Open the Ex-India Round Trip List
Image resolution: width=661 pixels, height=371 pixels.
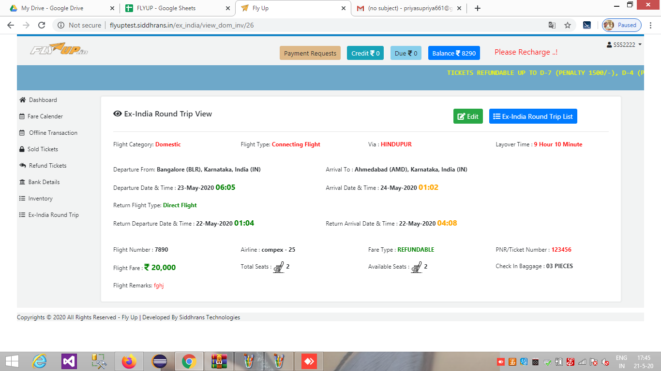[x=533, y=116]
